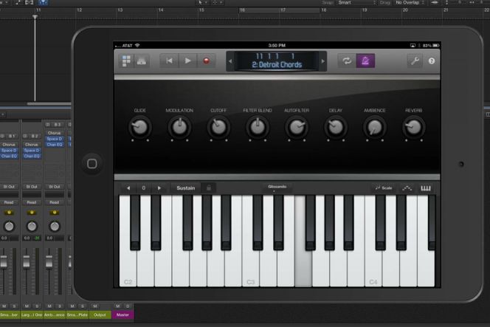490x327 pixels.
Task: Open Chorus plugin on B 1 strip
Action: point(9,145)
